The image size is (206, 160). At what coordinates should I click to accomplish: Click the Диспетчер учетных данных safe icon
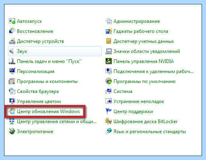tap(109, 41)
